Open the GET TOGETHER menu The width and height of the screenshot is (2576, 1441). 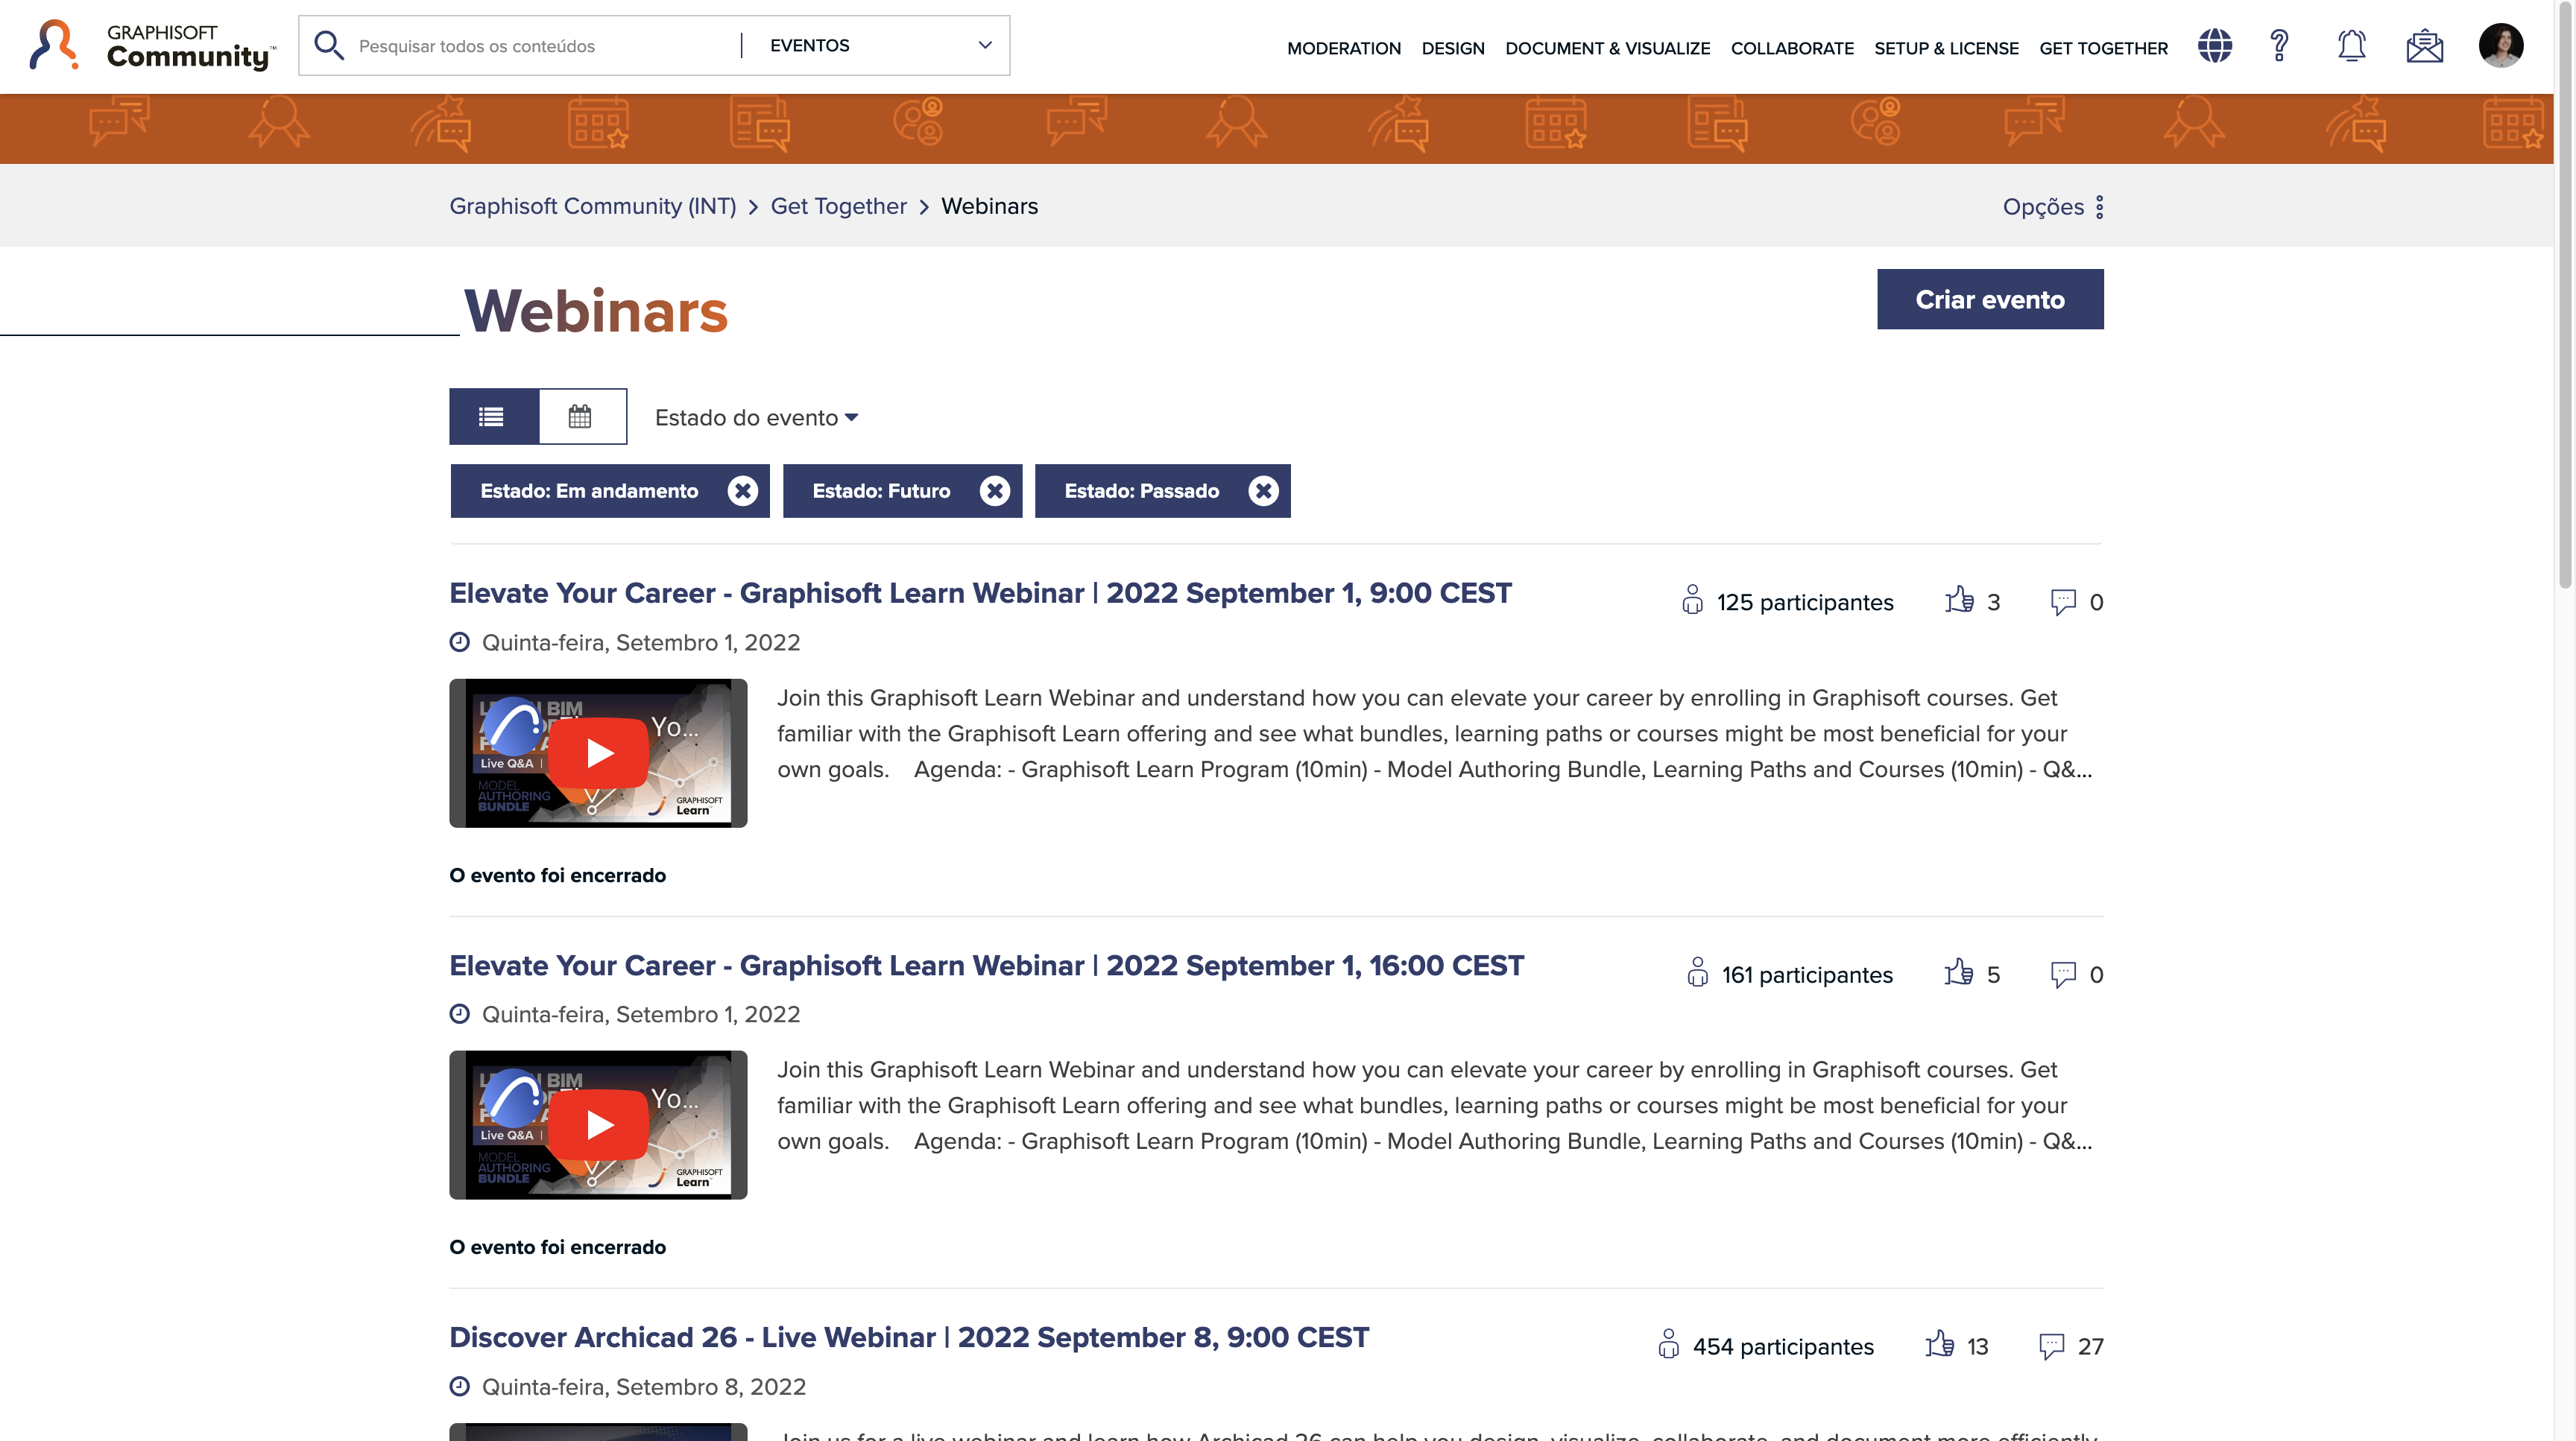[2103, 48]
